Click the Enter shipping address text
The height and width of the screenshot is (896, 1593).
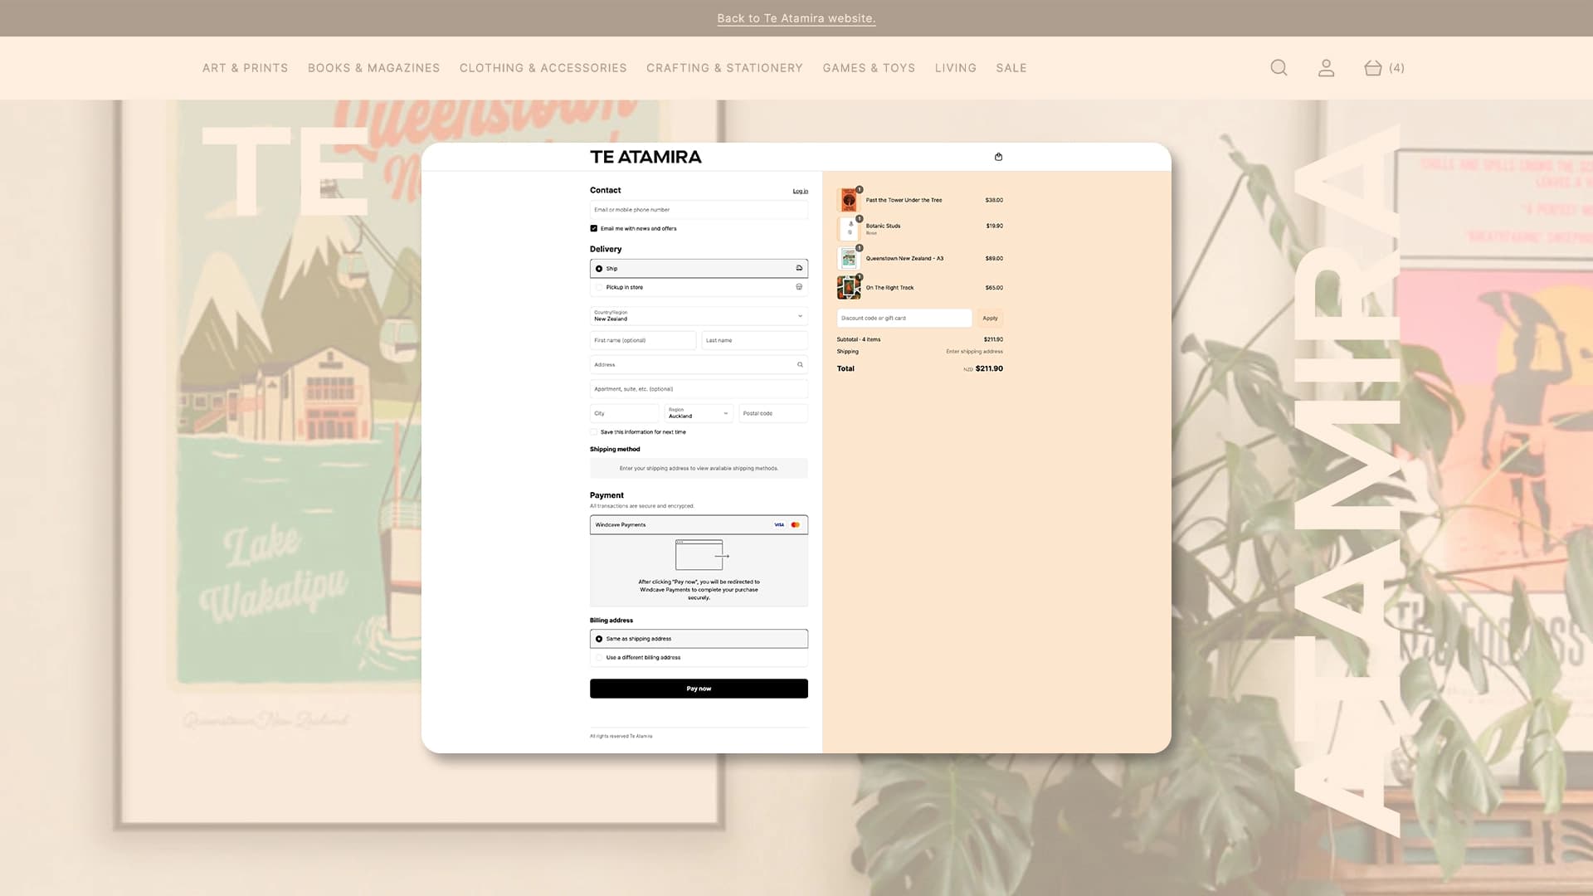[974, 352]
